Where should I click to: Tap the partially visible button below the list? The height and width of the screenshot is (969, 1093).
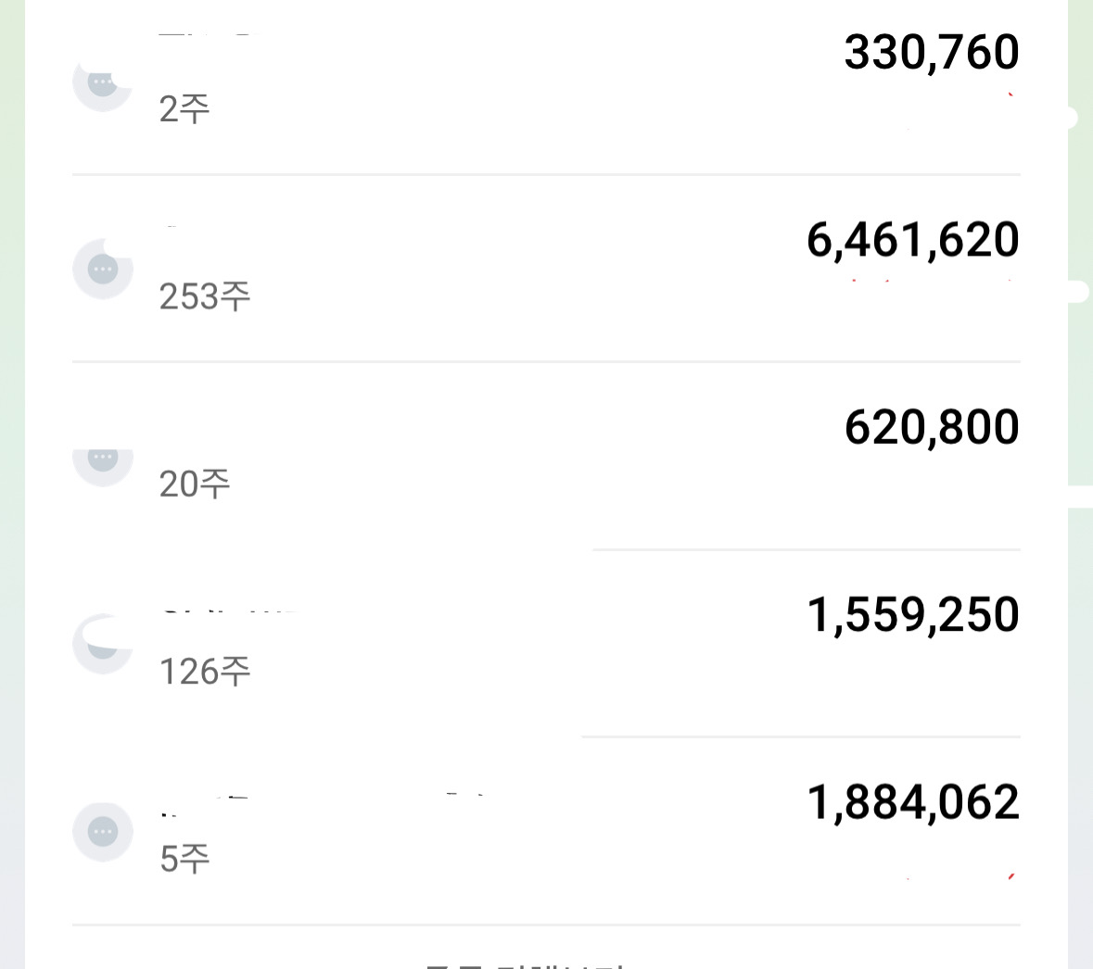pos(525,963)
